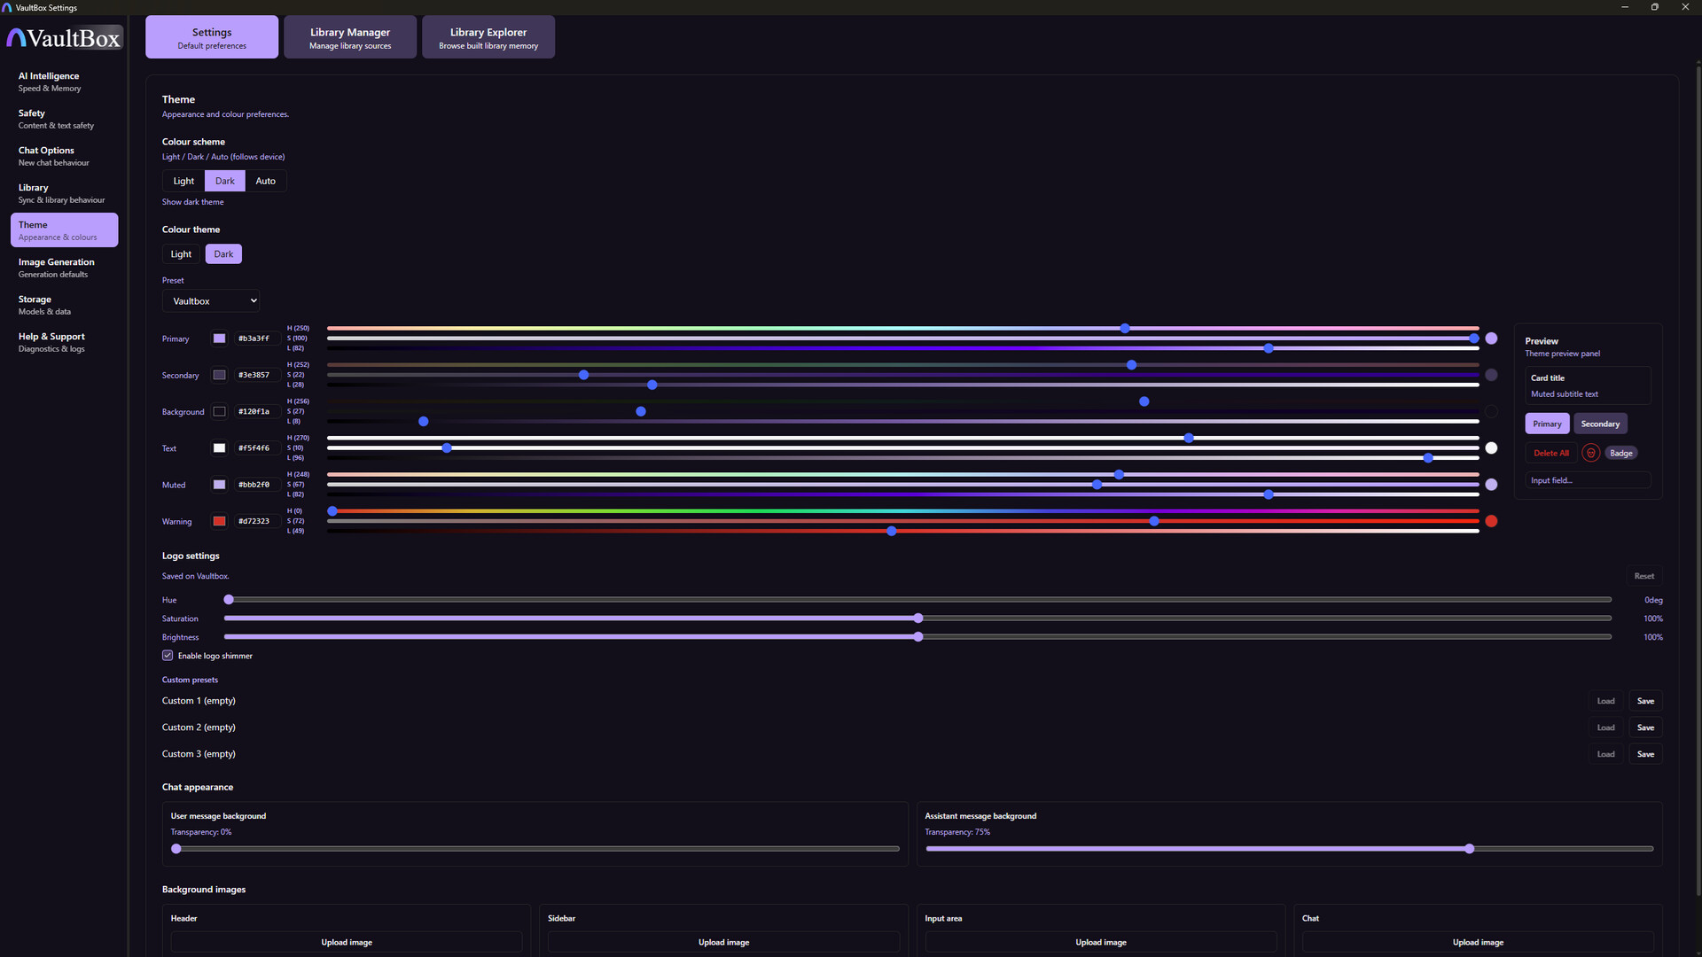Select the Auto colour scheme

[266, 181]
